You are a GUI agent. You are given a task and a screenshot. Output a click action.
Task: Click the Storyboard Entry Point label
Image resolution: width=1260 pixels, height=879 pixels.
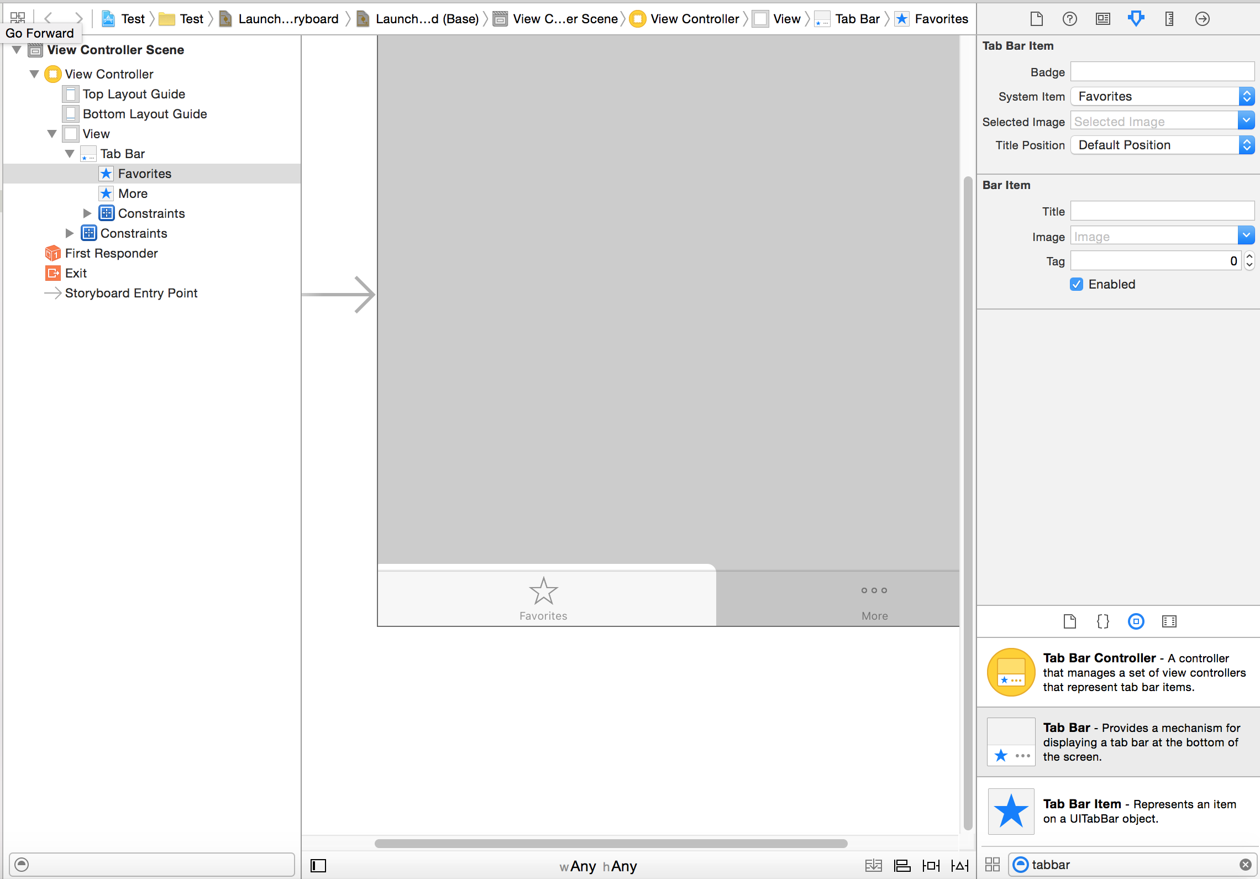131,293
